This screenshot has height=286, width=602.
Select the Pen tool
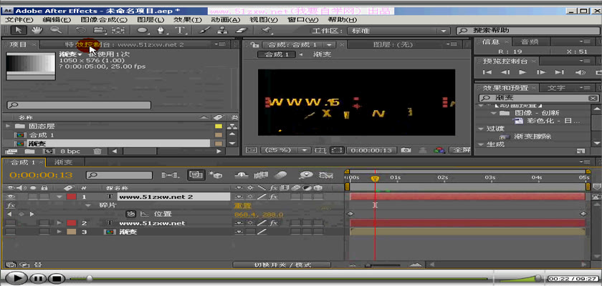tap(161, 30)
